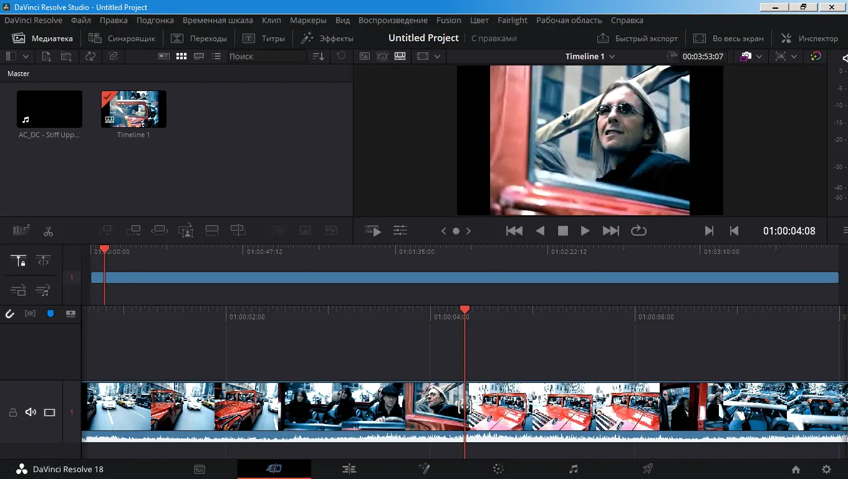
Task: Select the scissors split clip tool
Action: tap(48, 231)
